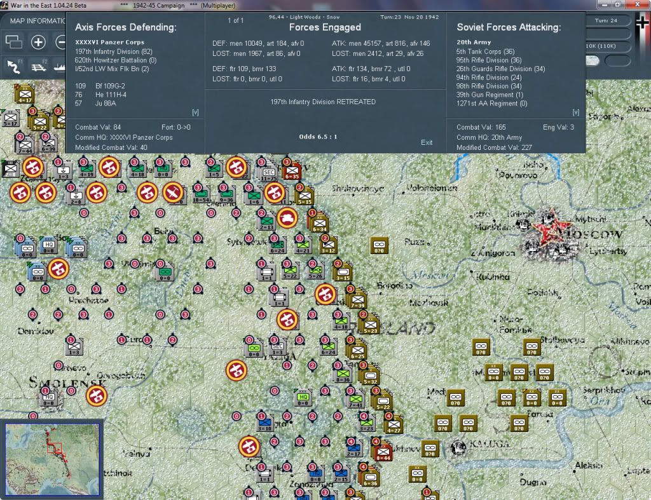Viewport: 651px width, 500px height.
Task: Click the zoom in plus icon
Action: (x=38, y=42)
